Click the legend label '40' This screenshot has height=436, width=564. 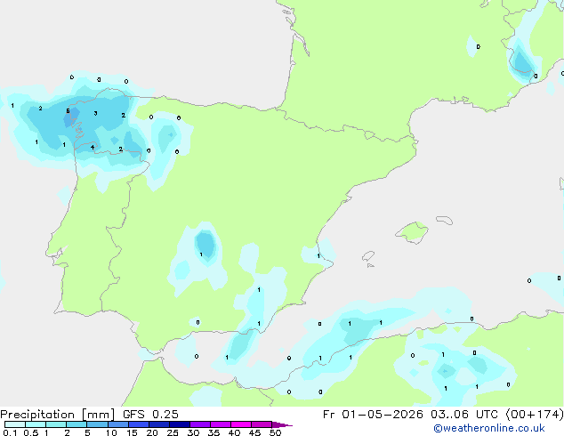(234, 432)
